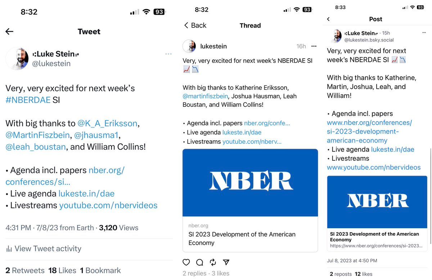Go back using Bluesky chevron arrow
The width and height of the screenshot is (432, 280).
[328, 19]
